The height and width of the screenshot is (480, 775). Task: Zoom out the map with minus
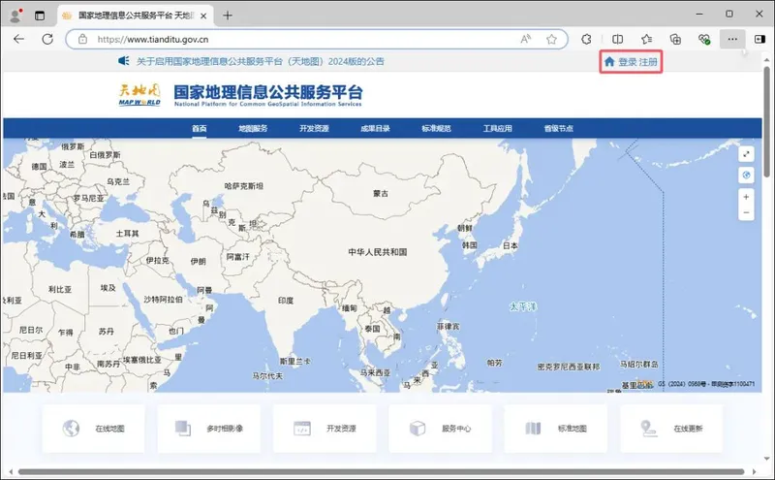coord(746,212)
